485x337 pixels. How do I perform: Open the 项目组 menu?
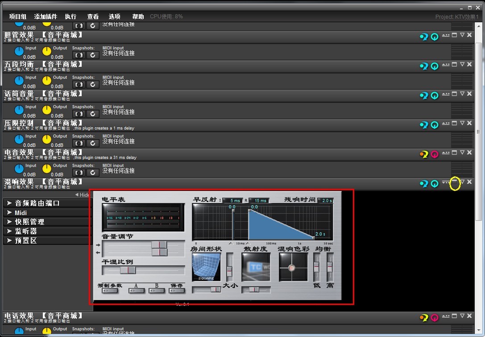[18, 16]
